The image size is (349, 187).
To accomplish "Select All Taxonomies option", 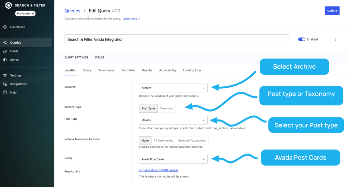I will coord(163,141).
